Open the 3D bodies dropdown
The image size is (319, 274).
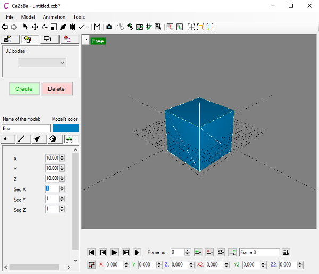tap(42, 63)
